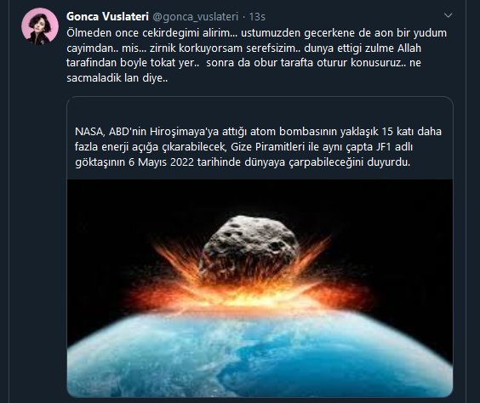Click the blue Earth in the image
480x403 pixels.
[260, 356]
